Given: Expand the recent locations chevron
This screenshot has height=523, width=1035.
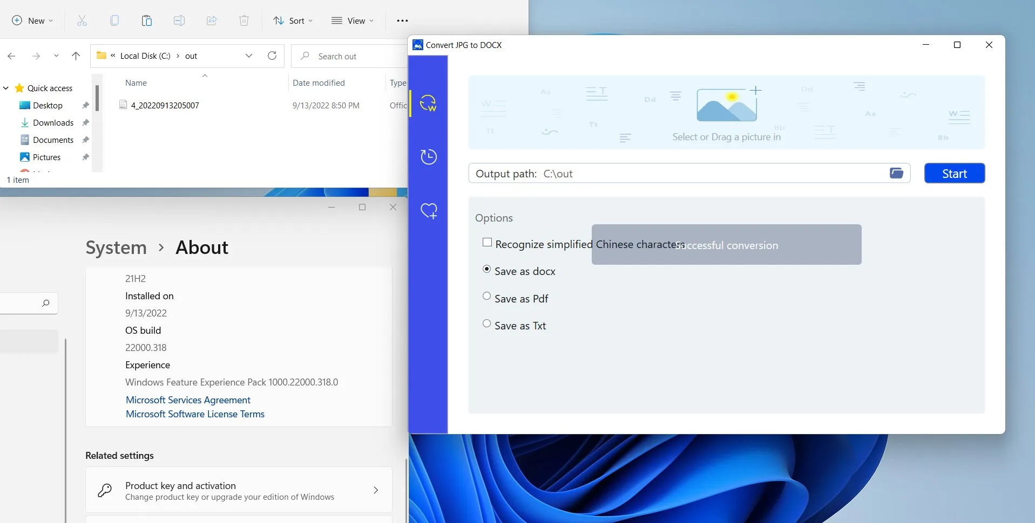Looking at the screenshot, I should 56,56.
